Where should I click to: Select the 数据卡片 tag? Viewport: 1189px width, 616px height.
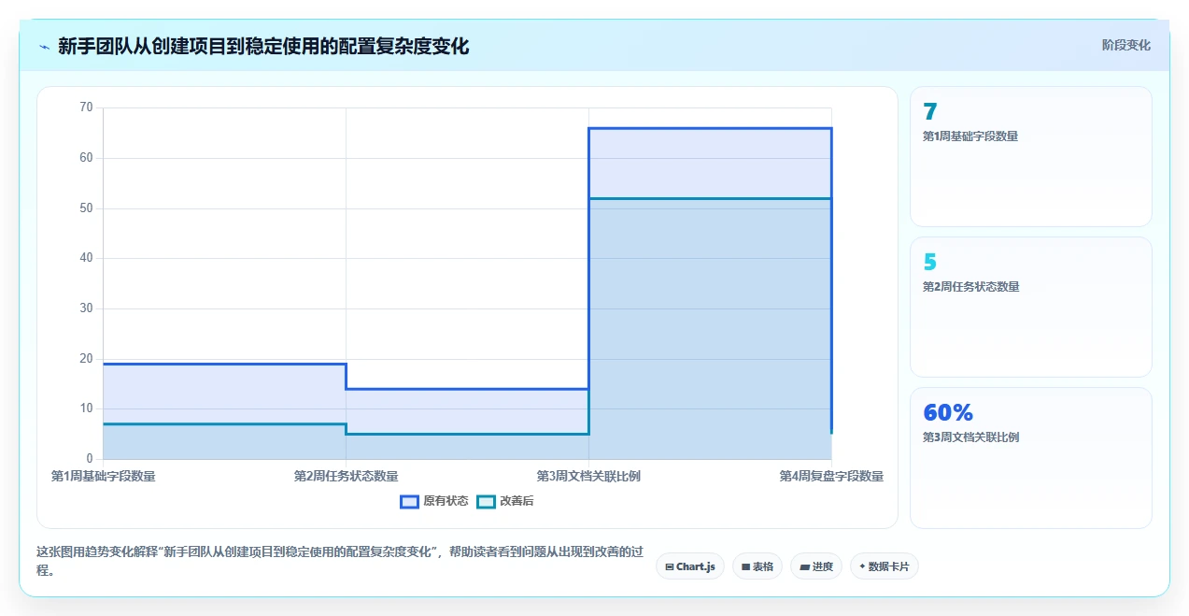coord(885,566)
